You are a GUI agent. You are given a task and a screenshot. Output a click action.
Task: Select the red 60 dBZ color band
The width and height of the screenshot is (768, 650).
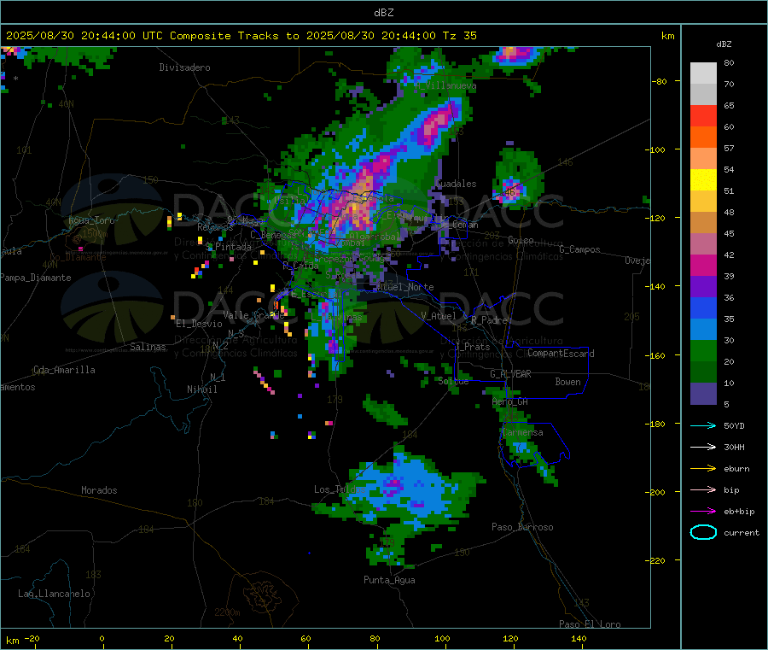tap(703, 115)
